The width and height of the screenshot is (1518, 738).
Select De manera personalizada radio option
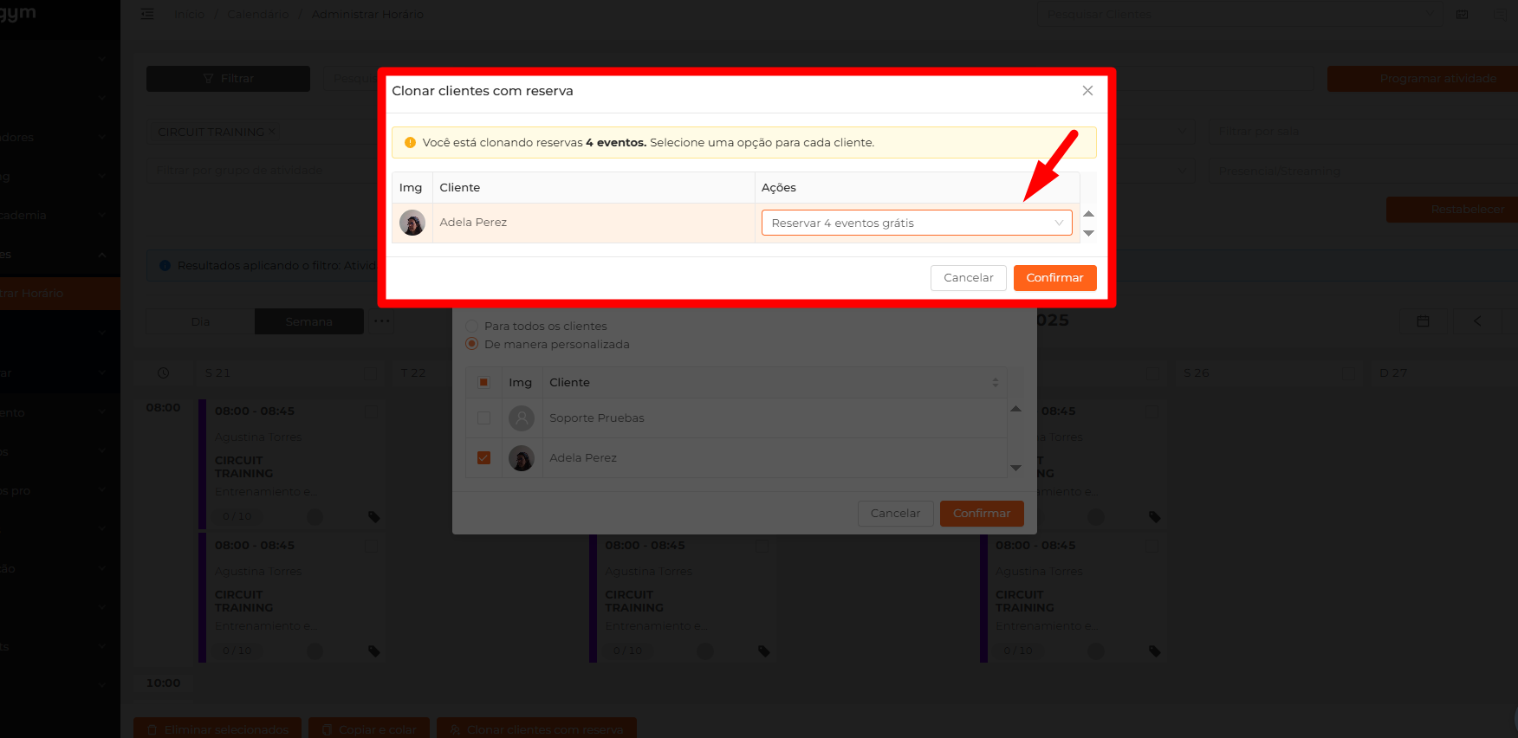(x=472, y=345)
